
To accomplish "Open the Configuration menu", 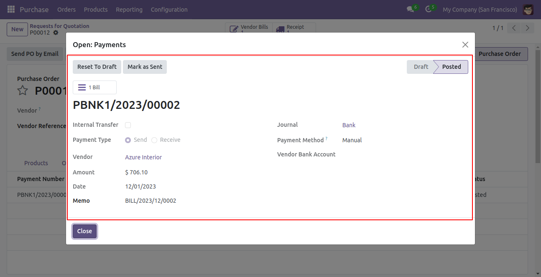I will [169, 9].
